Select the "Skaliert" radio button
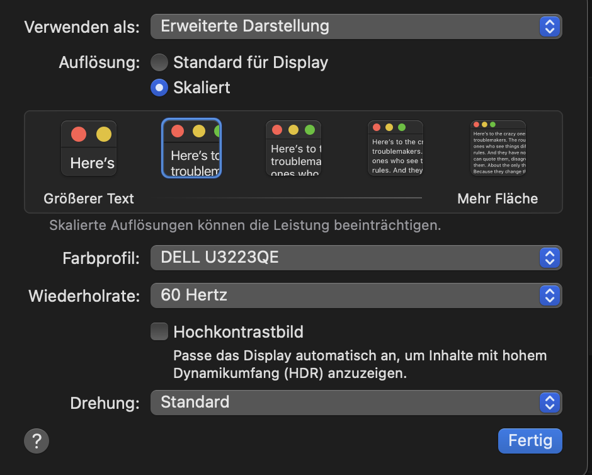Viewport: 592px width, 475px height. 159,88
